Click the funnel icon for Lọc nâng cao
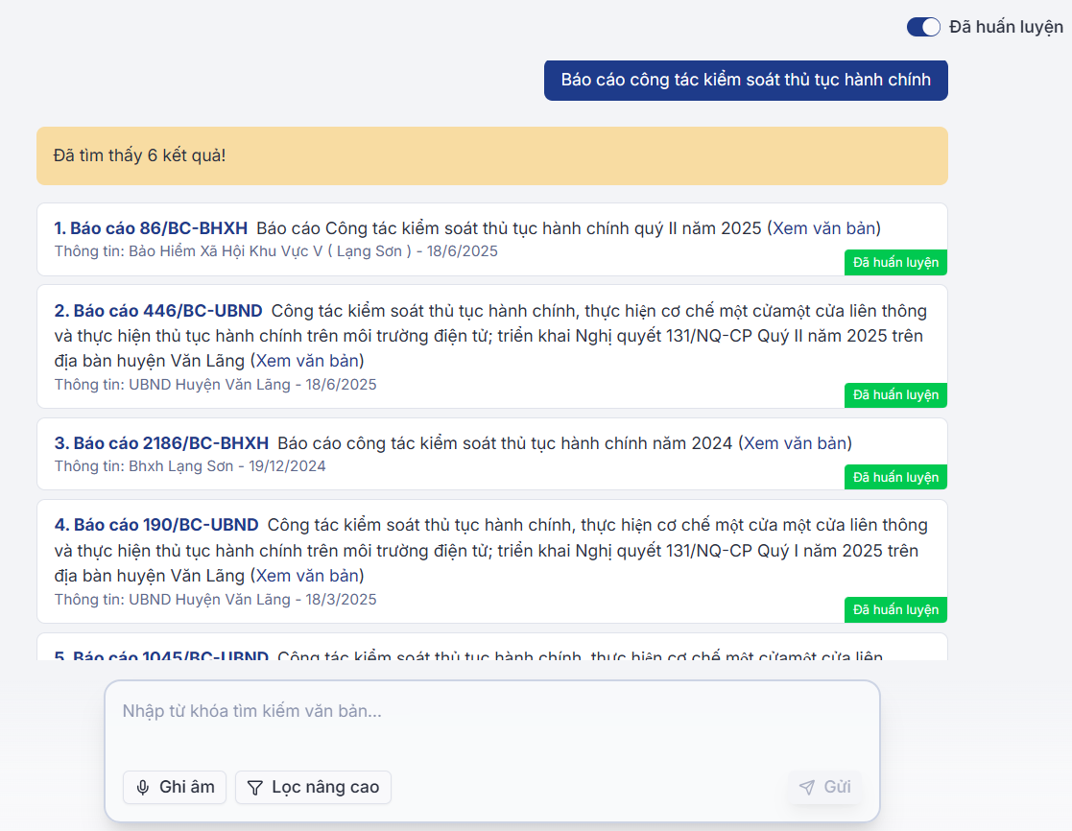 (255, 788)
